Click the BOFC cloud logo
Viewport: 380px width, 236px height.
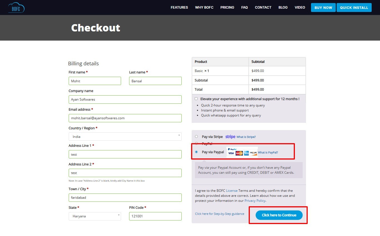[x=16, y=8]
